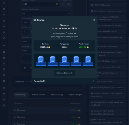
Task: Click the Permainan column header
Action: pyautogui.click(x=18, y=103)
